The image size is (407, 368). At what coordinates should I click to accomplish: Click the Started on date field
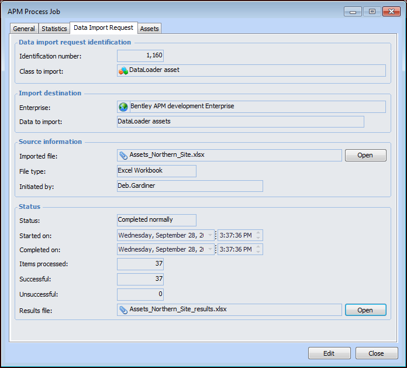(165, 235)
